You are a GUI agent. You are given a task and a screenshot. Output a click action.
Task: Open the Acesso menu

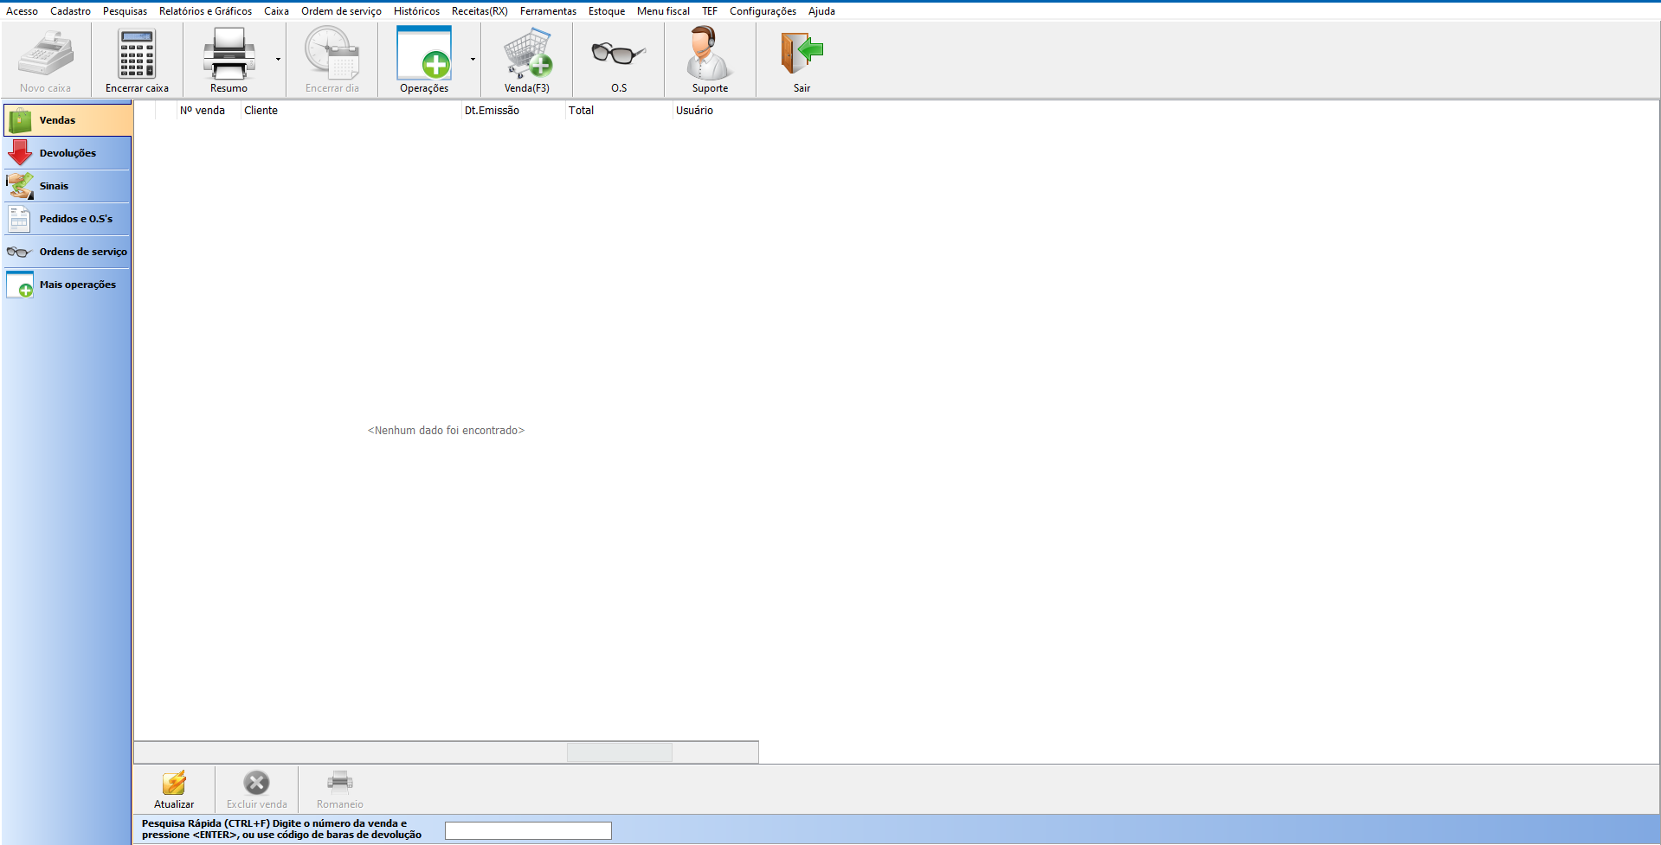22,11
